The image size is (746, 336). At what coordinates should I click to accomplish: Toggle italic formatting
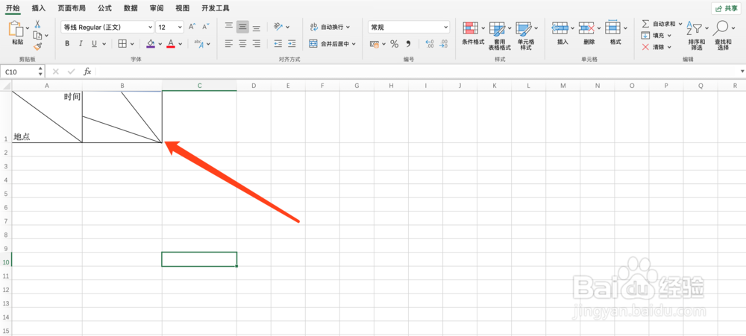tap(81, 44)
